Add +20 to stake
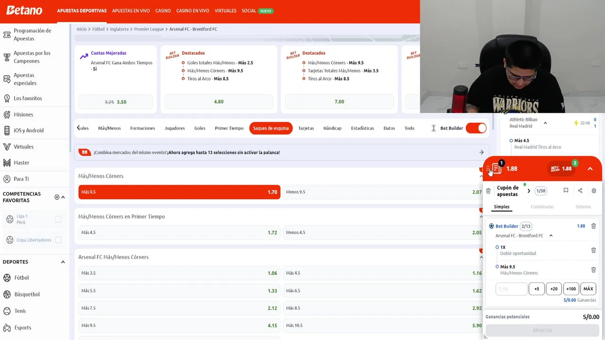This screenshot has height=340, width=605. 553,289
